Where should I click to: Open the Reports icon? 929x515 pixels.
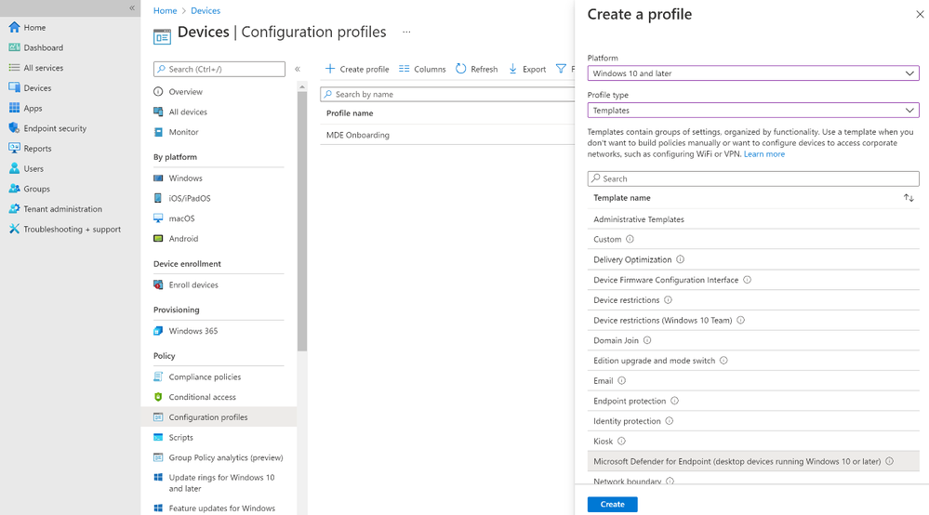coord(14,148)
